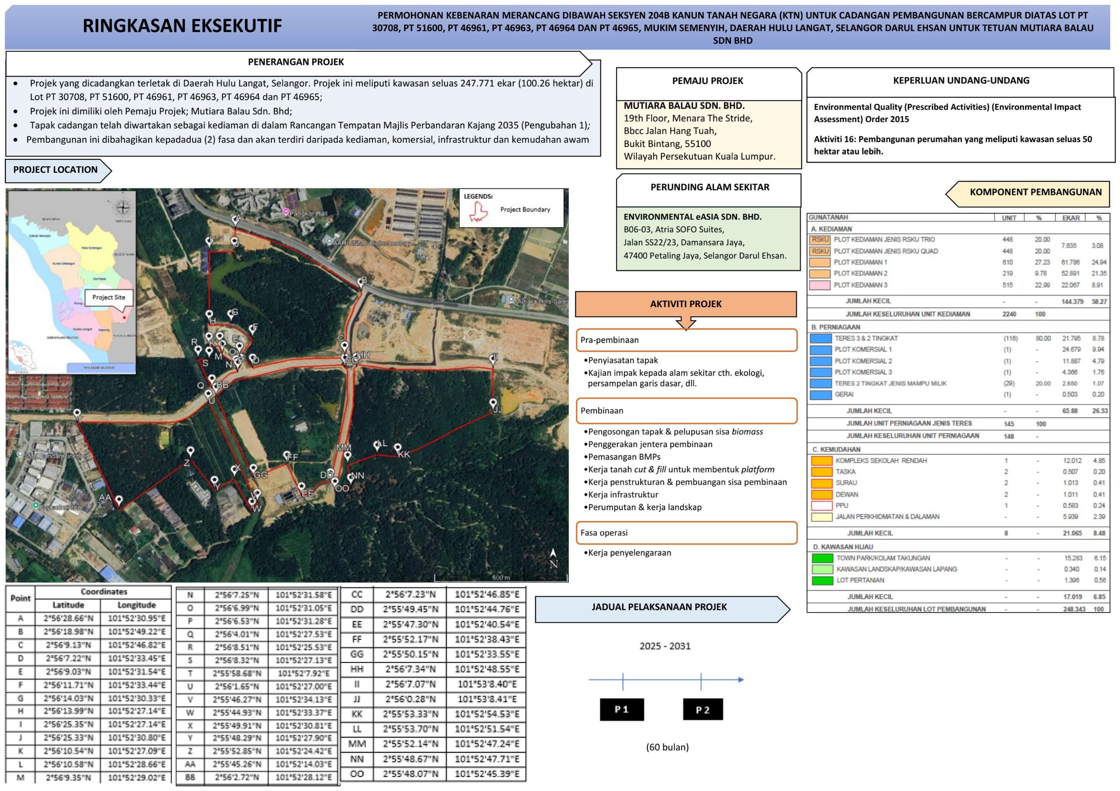Image resolution: width=1120 pixels, height=791 pixels.
Task: Click map pin AA near the industrial area
Action: 119,501
